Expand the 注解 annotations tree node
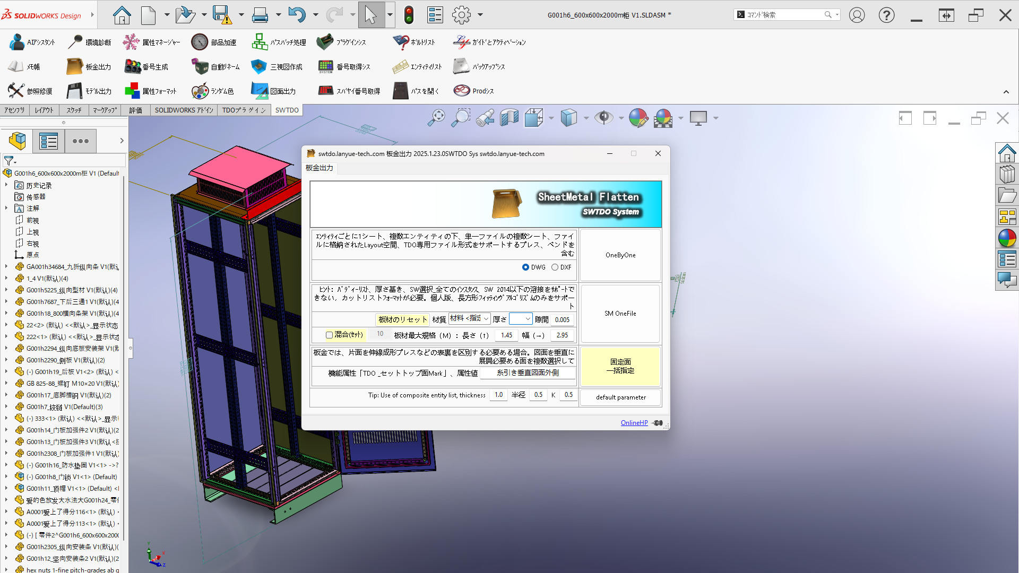This screenshot has width=1019, height=573. point(6,209)
